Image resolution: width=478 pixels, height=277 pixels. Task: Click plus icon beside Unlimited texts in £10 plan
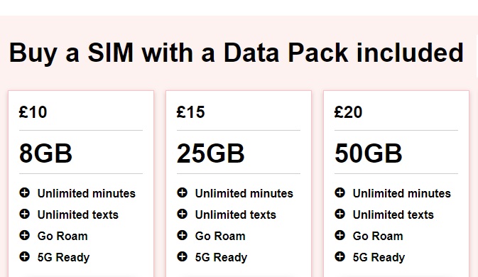[x=24, y=214]
